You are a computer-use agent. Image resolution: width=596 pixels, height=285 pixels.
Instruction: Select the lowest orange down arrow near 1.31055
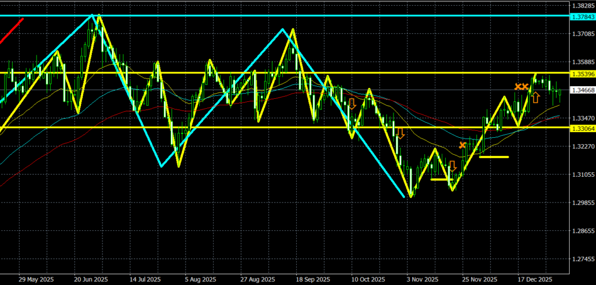click(x=452, y=166)
